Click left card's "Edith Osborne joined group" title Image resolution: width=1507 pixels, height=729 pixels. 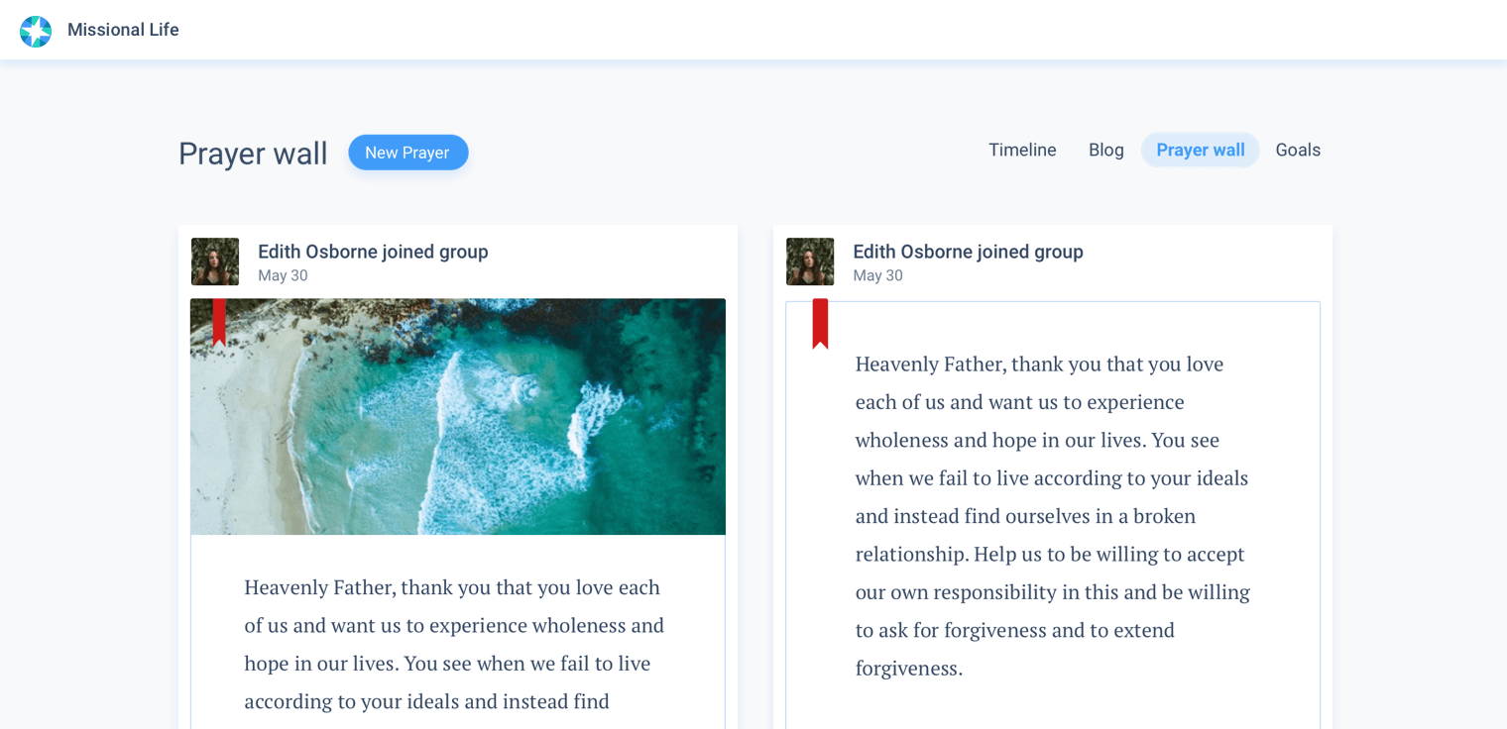point(373,252)
